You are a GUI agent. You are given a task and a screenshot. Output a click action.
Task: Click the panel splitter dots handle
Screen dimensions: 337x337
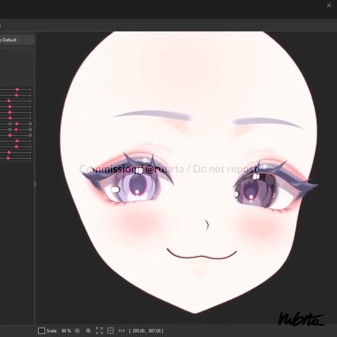click(x=35, y=184)
